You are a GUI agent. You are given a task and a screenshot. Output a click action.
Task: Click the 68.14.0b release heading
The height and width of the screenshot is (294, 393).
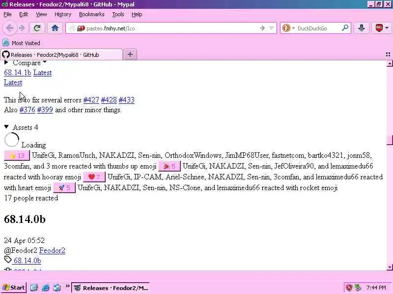(x=25, y=219)
